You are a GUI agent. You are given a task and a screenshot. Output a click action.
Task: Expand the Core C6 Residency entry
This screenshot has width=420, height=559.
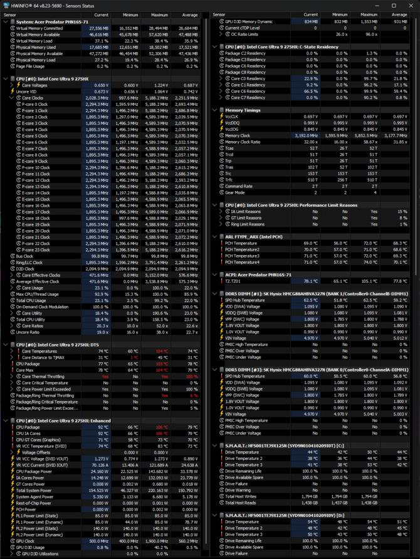point(221,91)
